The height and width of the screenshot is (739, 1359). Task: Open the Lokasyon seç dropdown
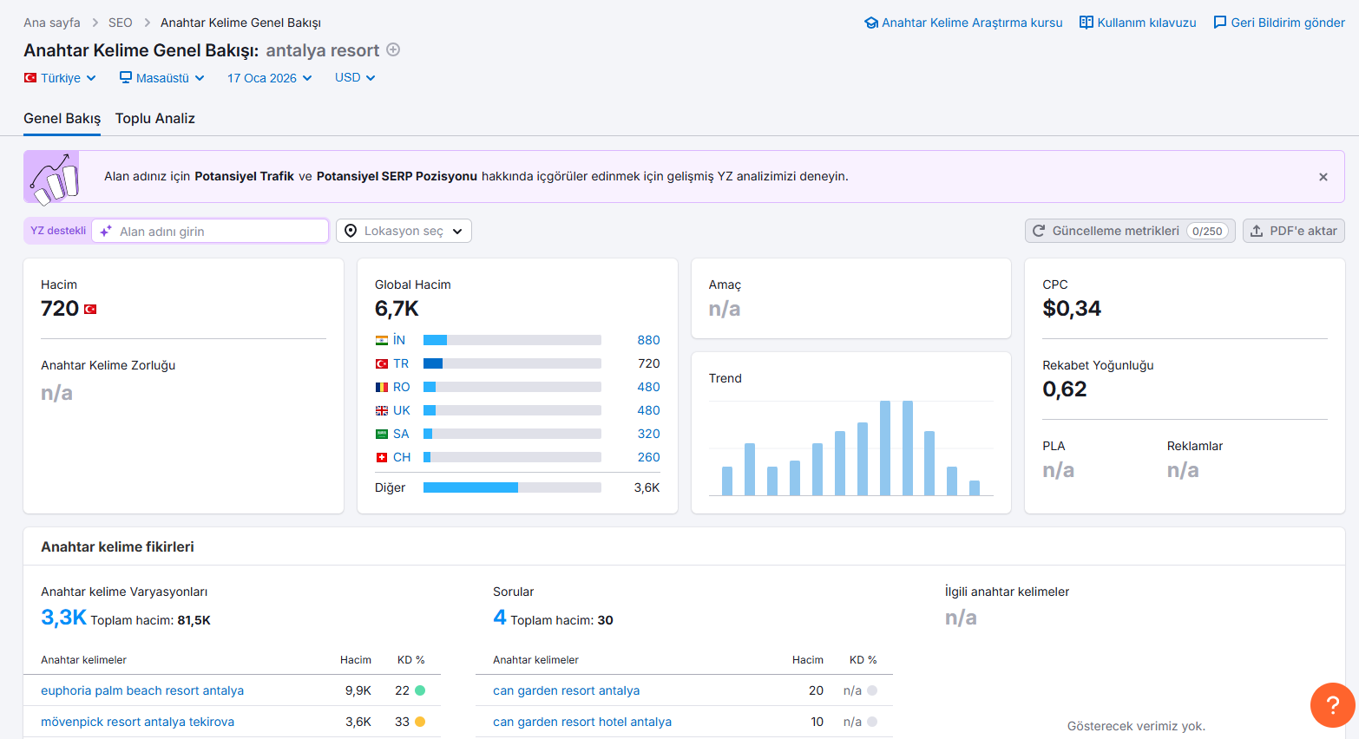coord(404,231)
